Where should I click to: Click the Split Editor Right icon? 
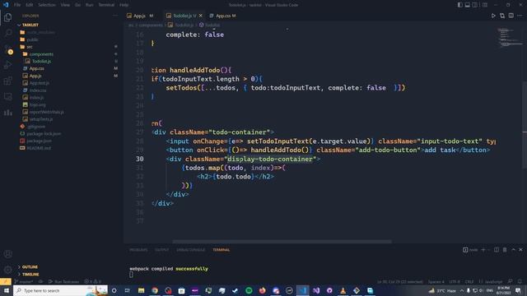(511, 16)
